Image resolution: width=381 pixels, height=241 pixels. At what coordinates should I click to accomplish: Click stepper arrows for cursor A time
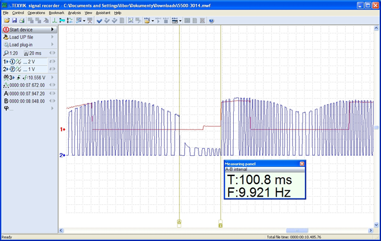52,93
